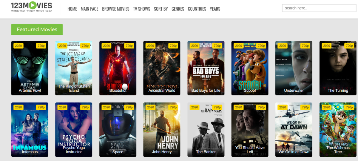The width and height of the screenshot is (358, 161).
Task: Click the 2020 badge on Ancestral World
Action: 150,46
